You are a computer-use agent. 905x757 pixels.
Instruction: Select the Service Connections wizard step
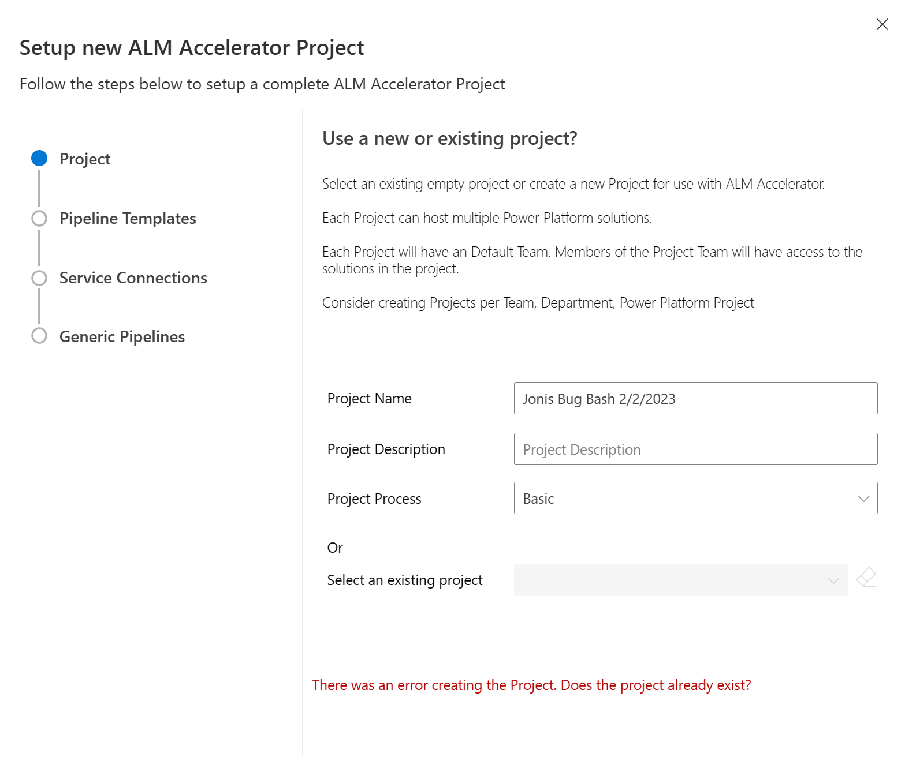coord(133,278)
